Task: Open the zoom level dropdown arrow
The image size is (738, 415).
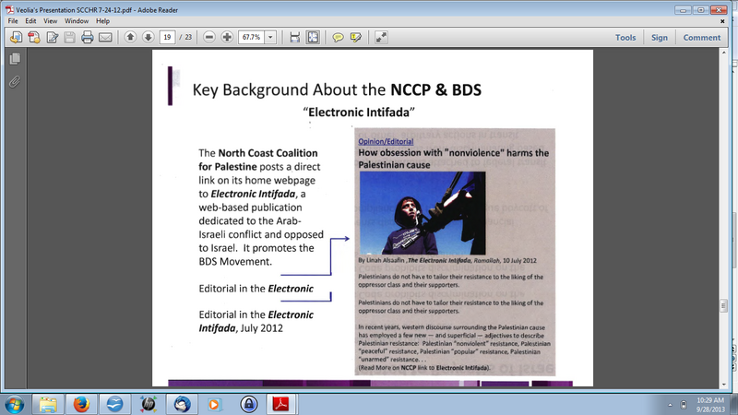Action: (270, 37)
